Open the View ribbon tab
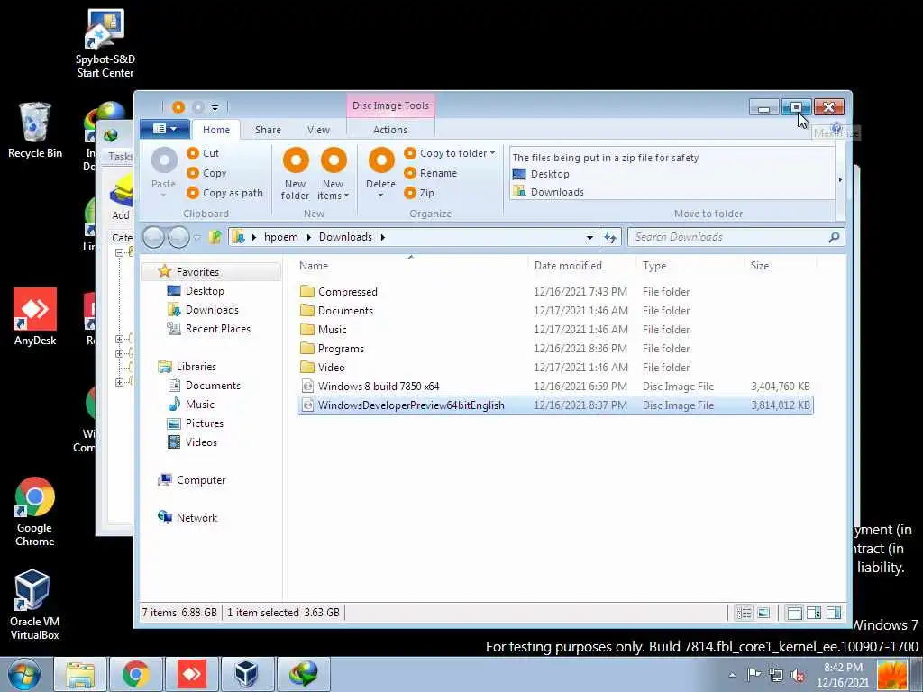Viewport: 923px width, 692px height. coord(318,130)
